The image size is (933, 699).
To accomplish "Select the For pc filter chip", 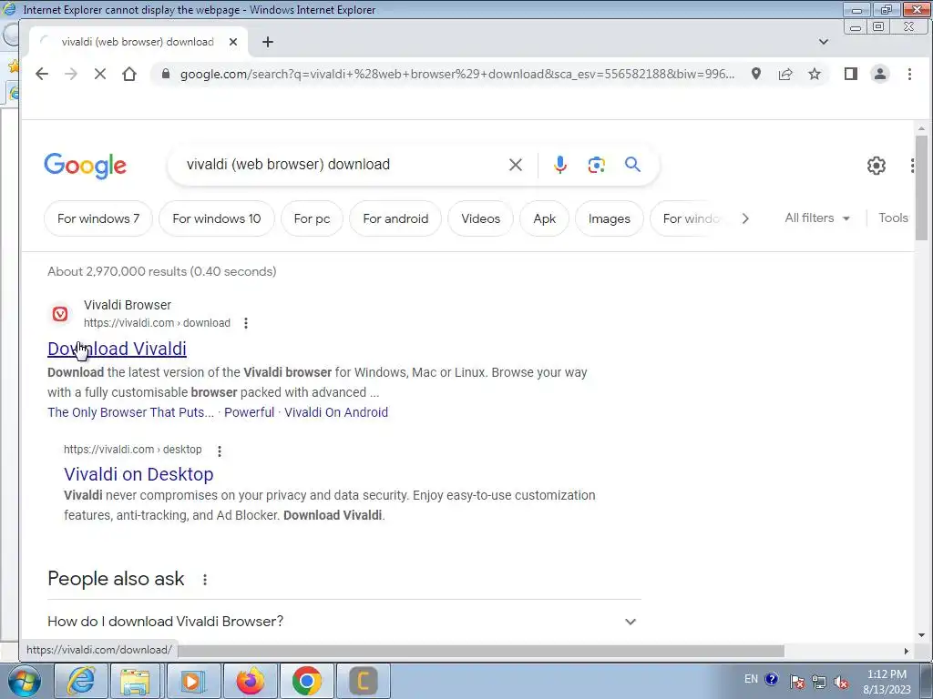I will 312,218.
